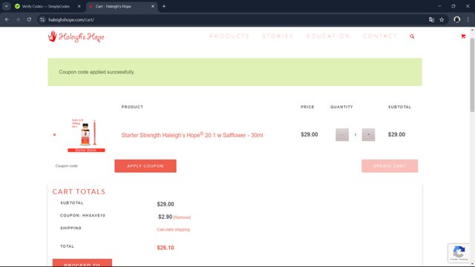Viewport: 475px width, 267px height.
Task: Click the reCAPTCHA badge
Action: (x=459, y=253)
